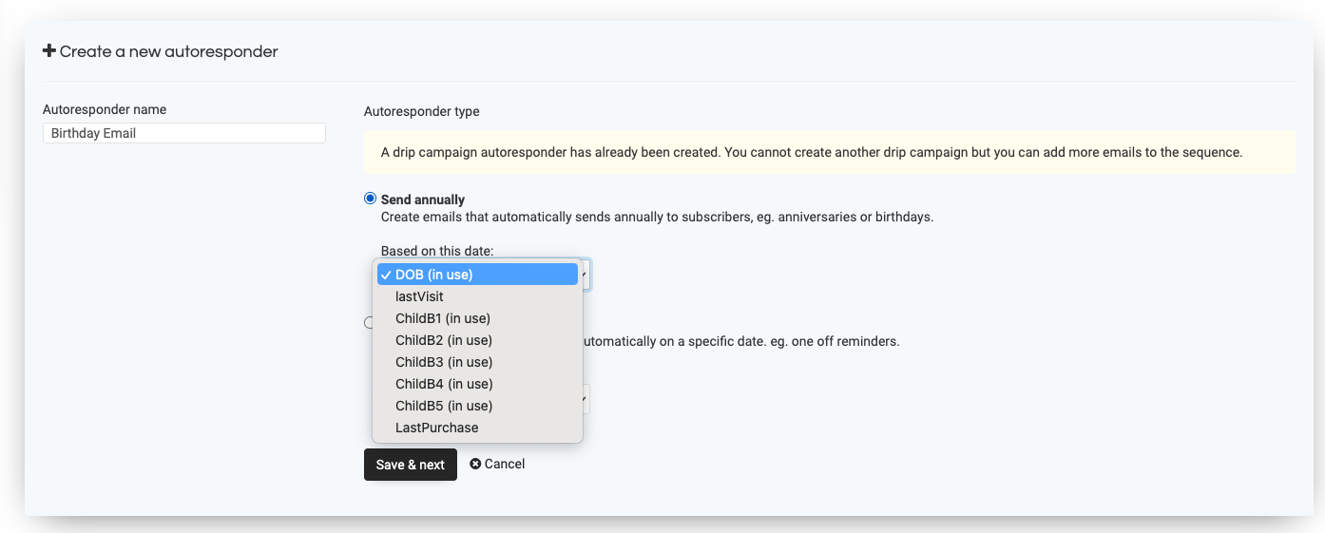Open the lower dropdown behind the option list
1325x533 pixels.
[x=586, y=399]
